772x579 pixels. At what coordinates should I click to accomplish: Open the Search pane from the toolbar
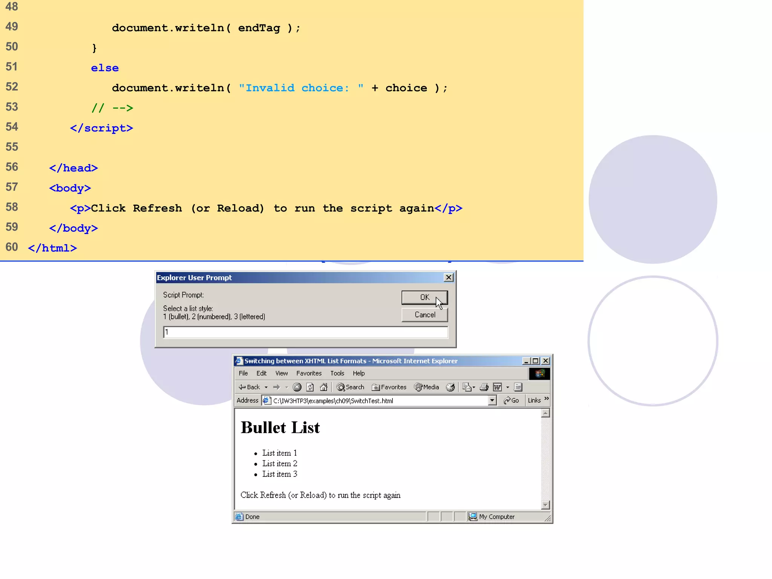350,387
